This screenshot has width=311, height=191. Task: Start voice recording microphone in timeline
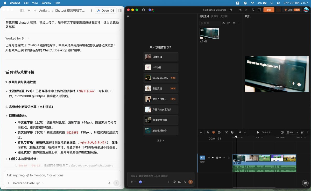coord(240,132)
